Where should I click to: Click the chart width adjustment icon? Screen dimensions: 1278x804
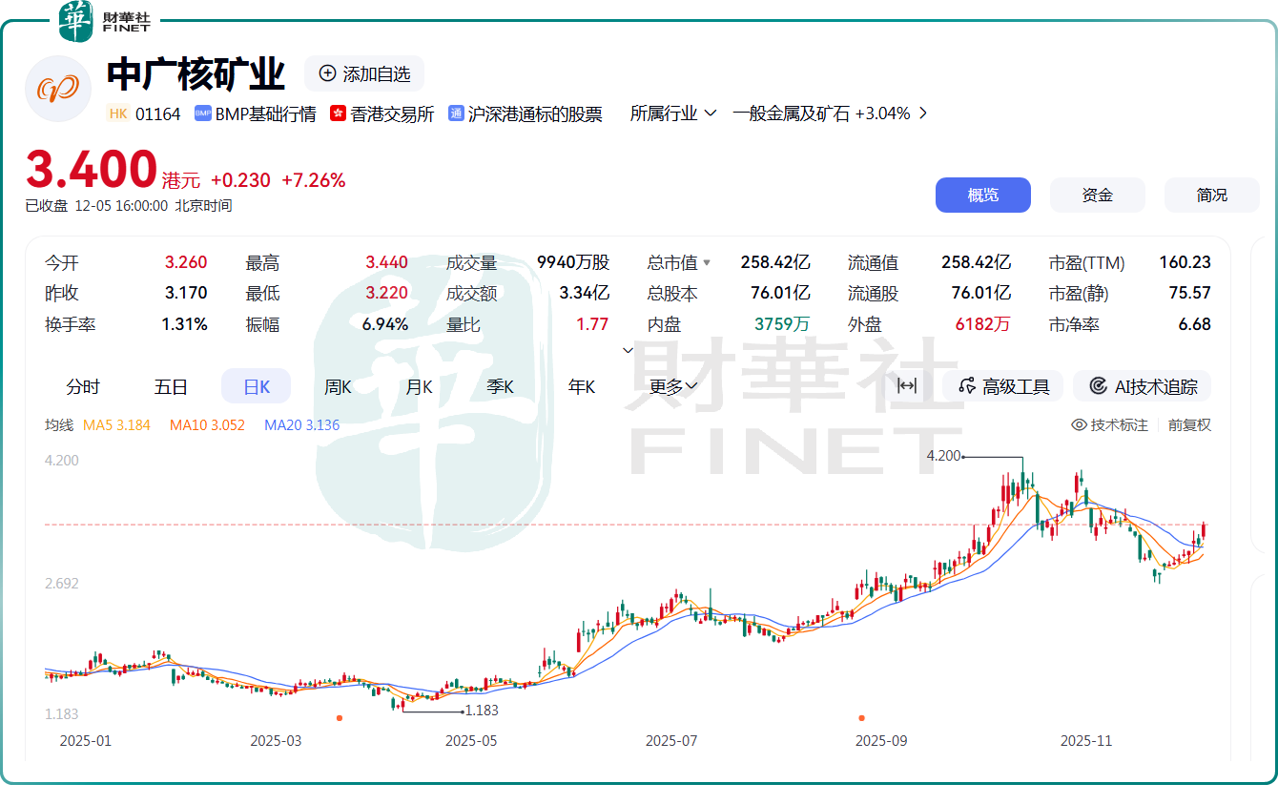(x=907, y=385)
